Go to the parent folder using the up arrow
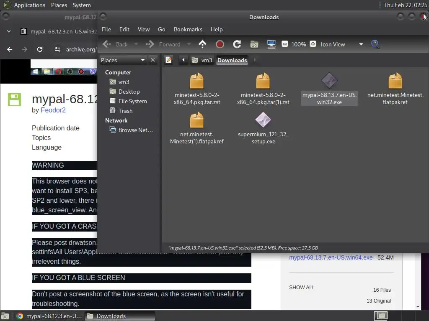This screenshot has height=321, width=429. [x=202, y=44]
